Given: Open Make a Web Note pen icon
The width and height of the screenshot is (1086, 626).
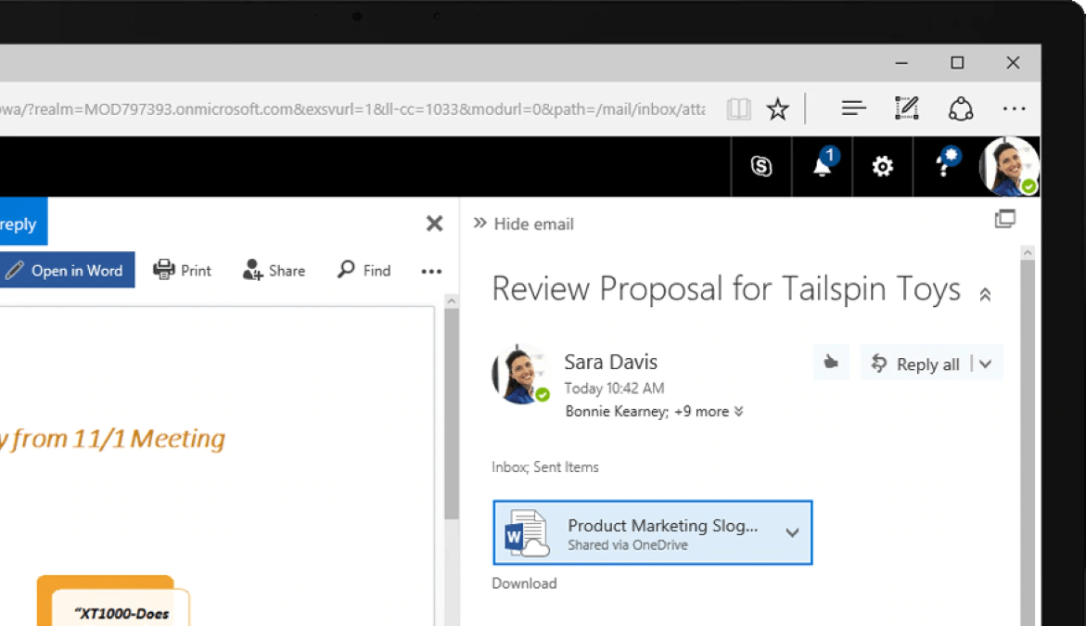Looking at the screenshot, I should click(x=906, y=108).
